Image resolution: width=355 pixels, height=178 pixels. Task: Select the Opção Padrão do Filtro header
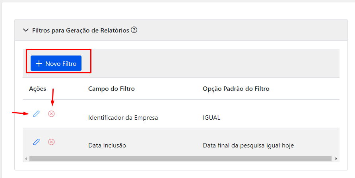(x=236, y=88)
